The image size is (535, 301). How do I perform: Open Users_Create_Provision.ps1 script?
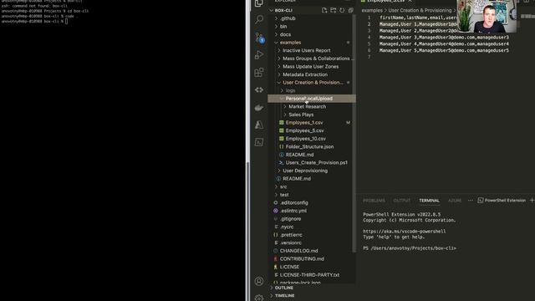click(317, 163)
